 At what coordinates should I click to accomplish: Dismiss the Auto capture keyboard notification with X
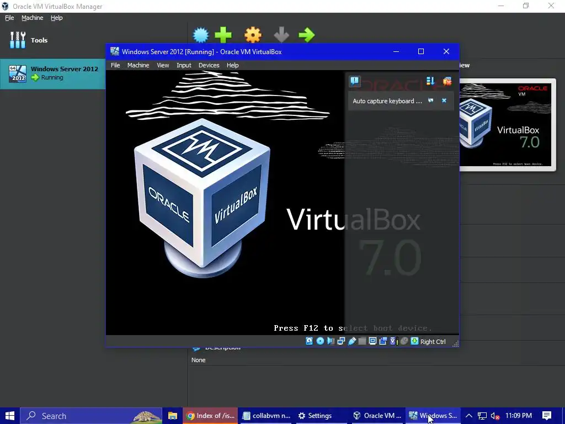tap(444, 100)
